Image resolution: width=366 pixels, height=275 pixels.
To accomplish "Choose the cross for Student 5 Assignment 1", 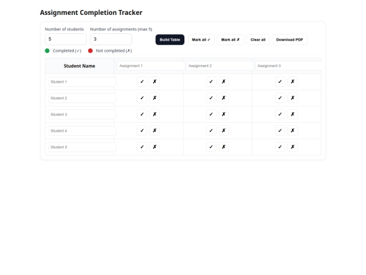I will click(x=155, y=147).
